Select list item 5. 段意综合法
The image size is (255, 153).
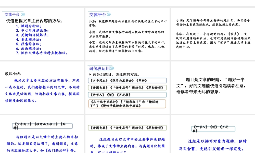click(29, 44)
